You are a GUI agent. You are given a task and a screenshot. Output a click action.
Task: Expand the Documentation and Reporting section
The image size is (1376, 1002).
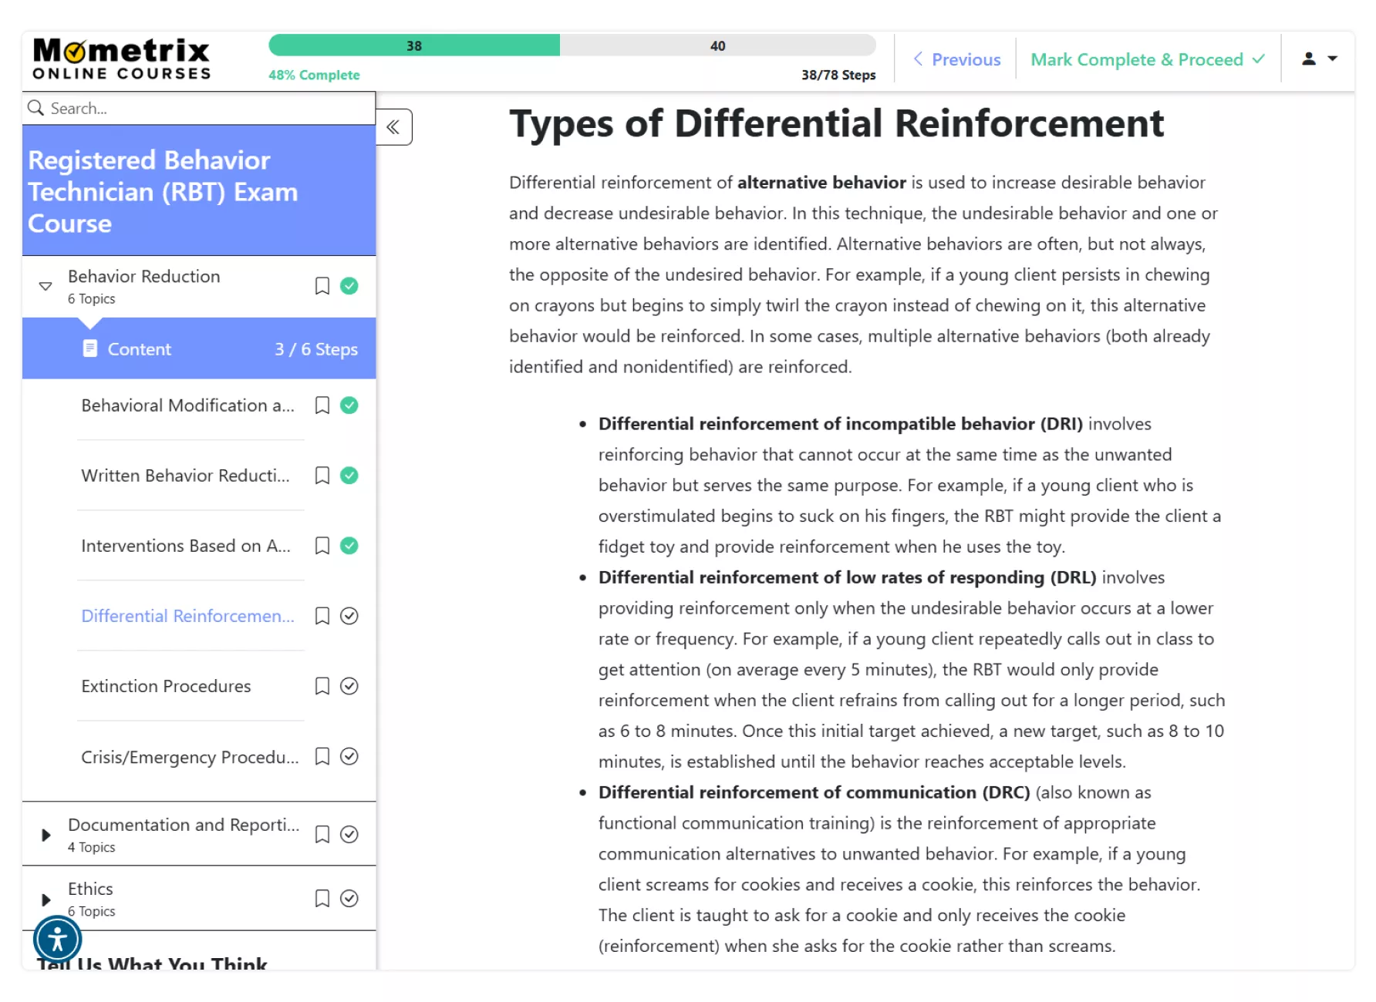[46, 835]
